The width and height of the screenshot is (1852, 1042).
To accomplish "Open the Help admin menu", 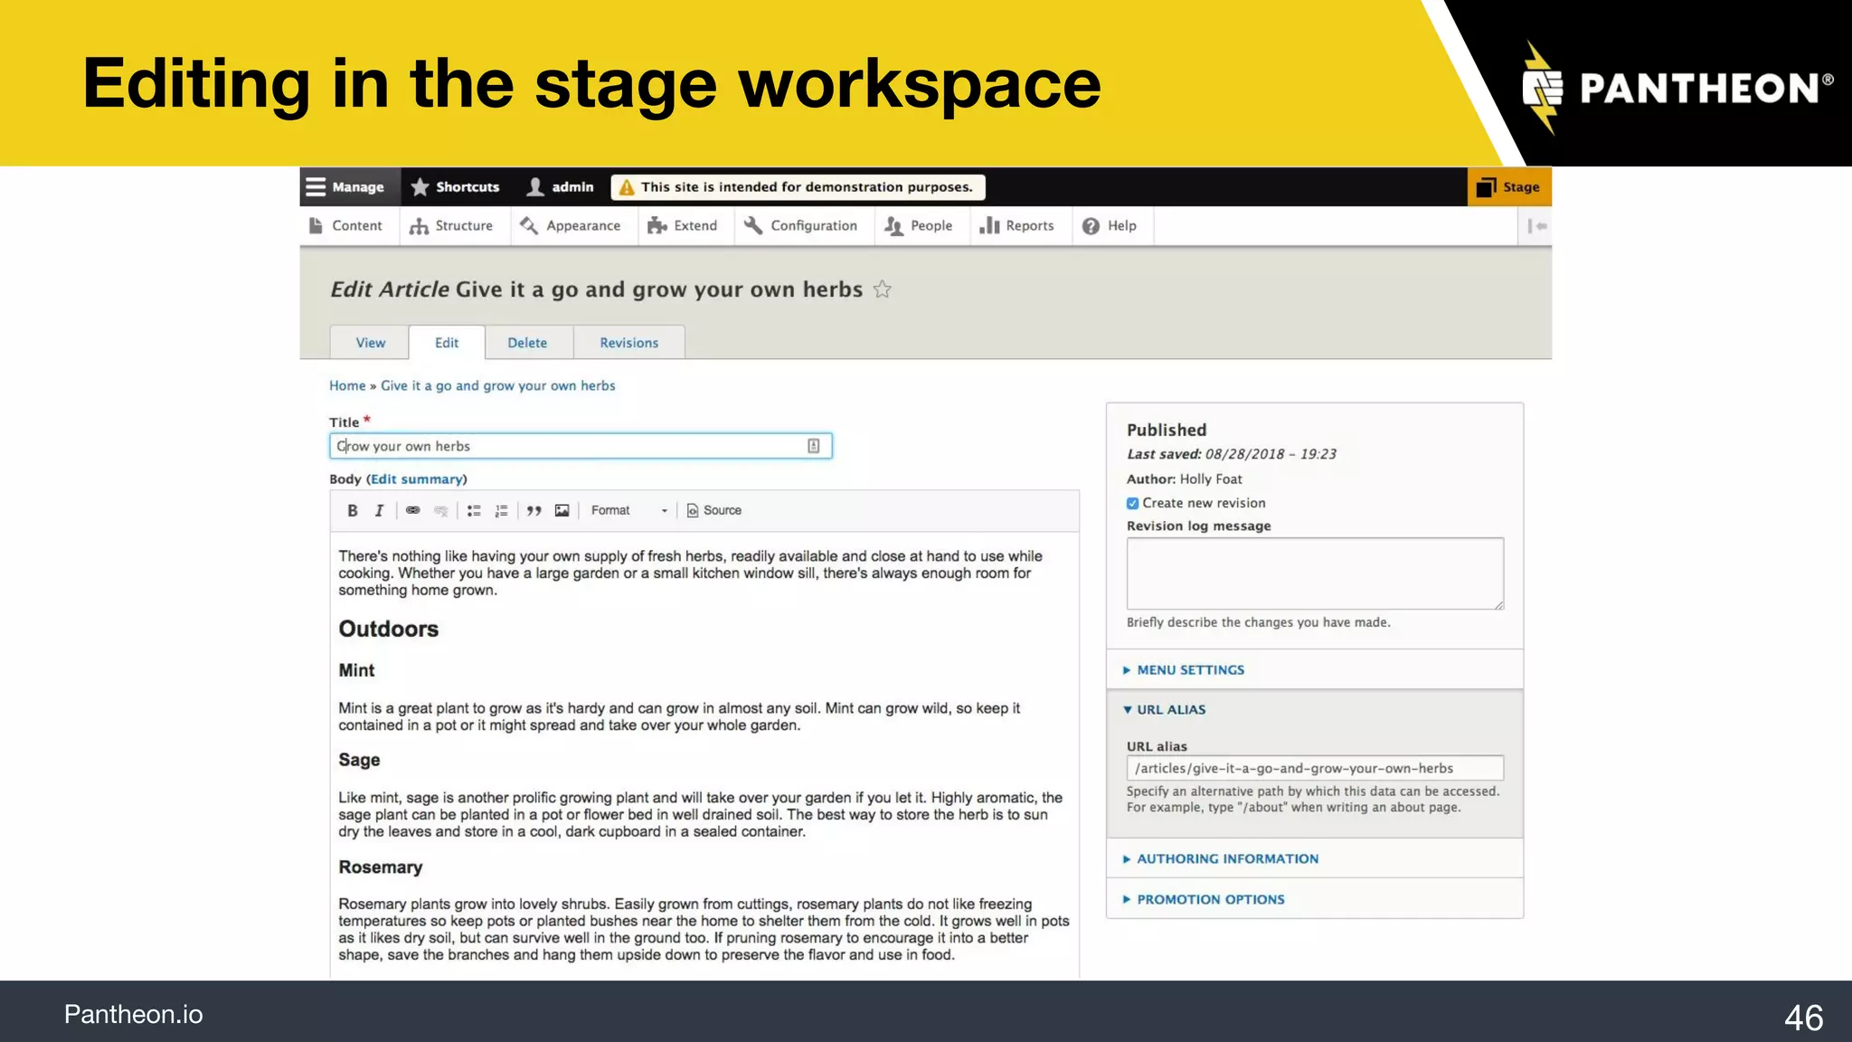I will (1110, 225).
